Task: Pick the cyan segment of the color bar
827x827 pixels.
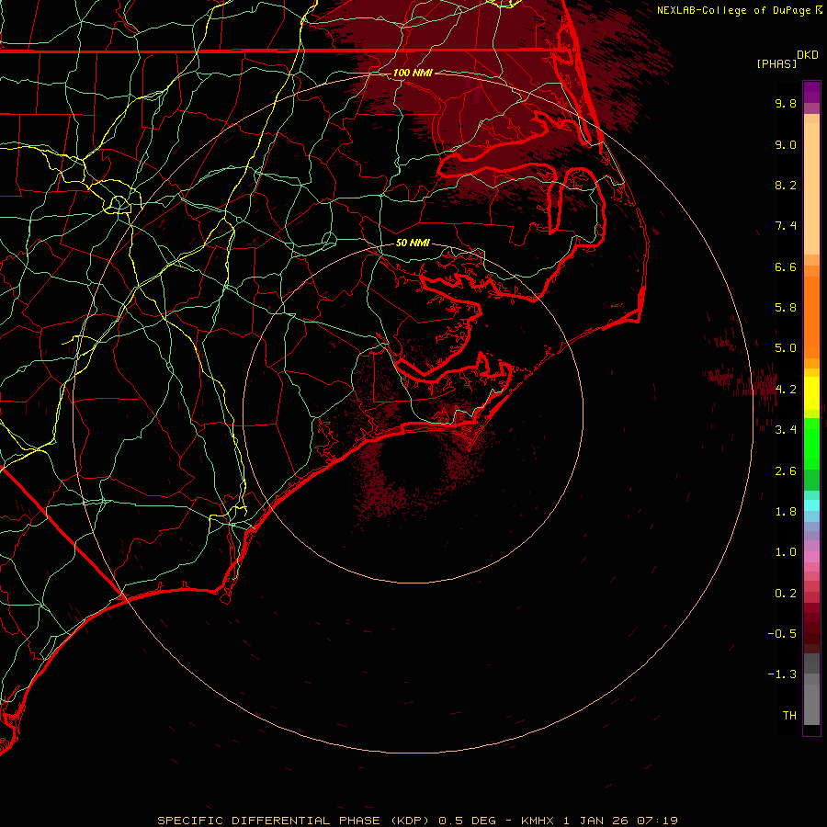Action: coord(811,505)
